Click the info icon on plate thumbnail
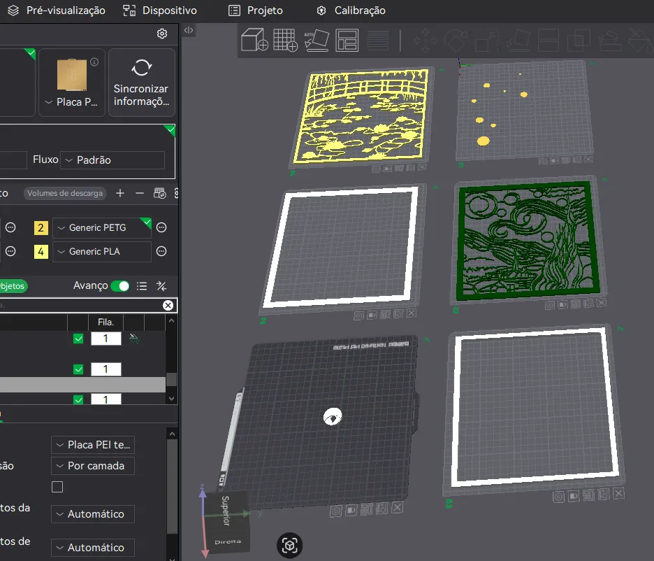 [x=95, y=62]
